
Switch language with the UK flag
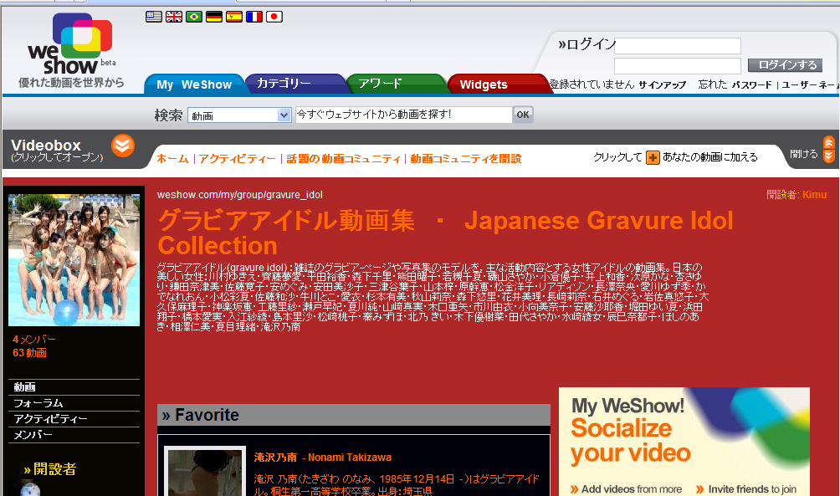pyautogui.click(x=173, y=17)
